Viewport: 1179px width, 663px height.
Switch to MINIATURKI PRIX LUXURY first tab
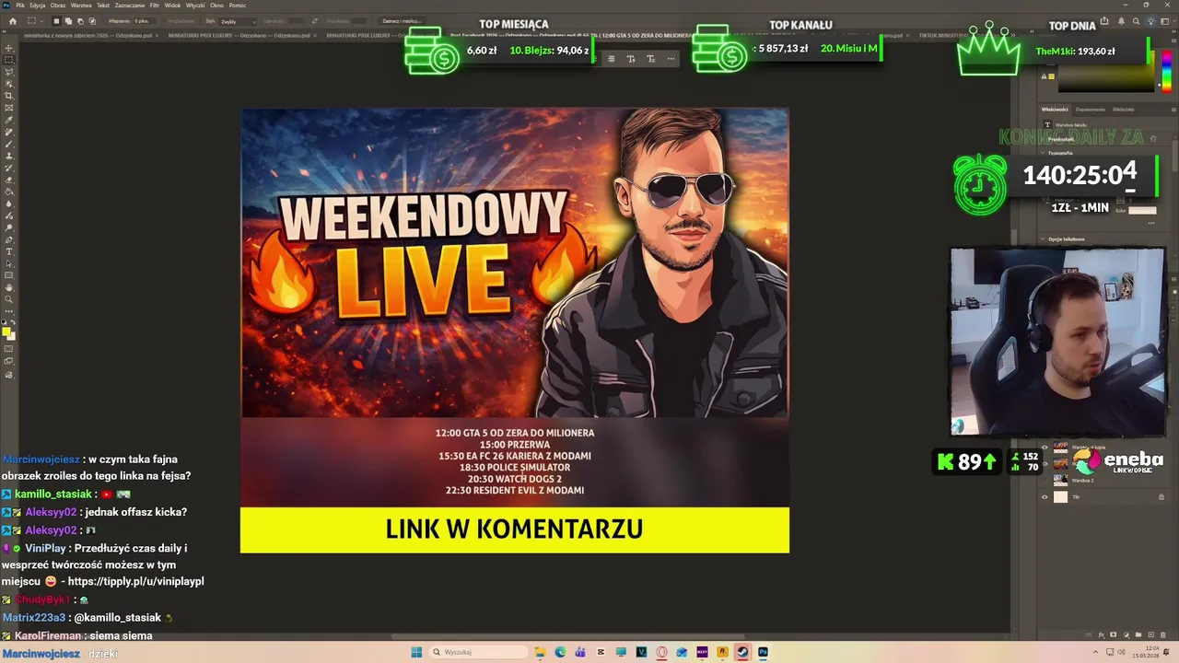tap(239, 35)
